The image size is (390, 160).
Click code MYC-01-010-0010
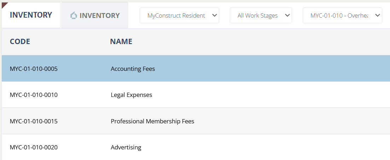34,95
